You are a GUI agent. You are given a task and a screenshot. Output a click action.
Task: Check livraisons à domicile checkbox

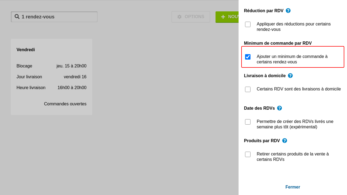click(x=248, y=89)
